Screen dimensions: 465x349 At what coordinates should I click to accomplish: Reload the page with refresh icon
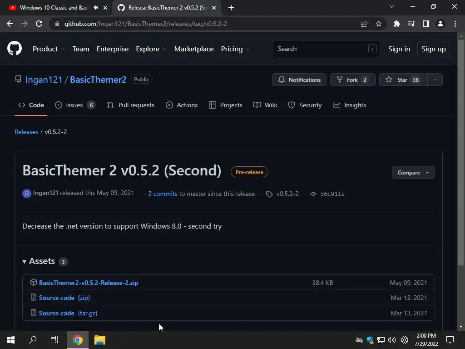click(39, 24)
